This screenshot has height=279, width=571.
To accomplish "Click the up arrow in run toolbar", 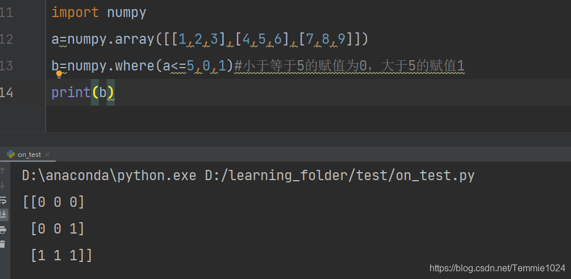I will (2, 170).
